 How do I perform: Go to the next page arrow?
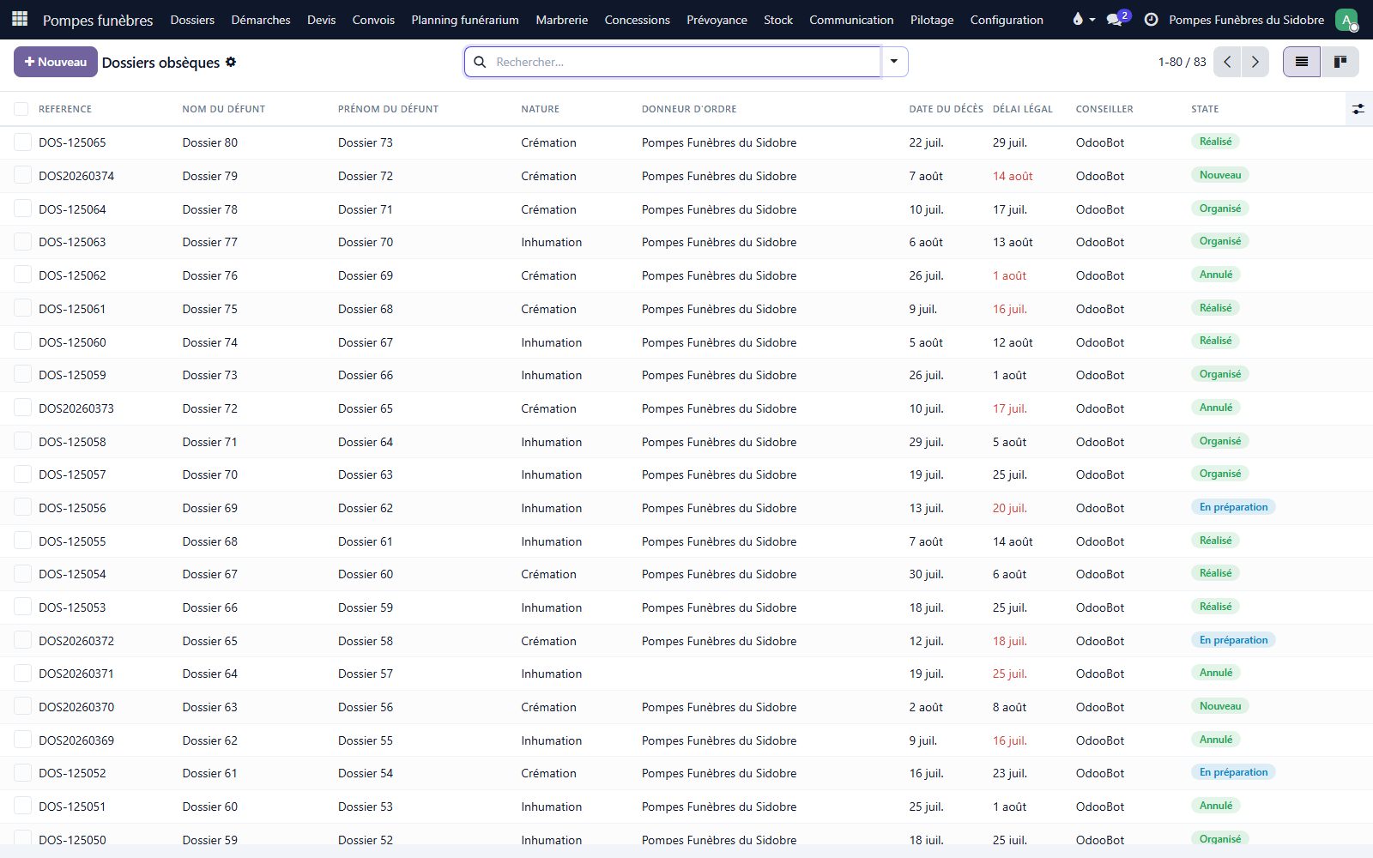tap(1255, 62)
